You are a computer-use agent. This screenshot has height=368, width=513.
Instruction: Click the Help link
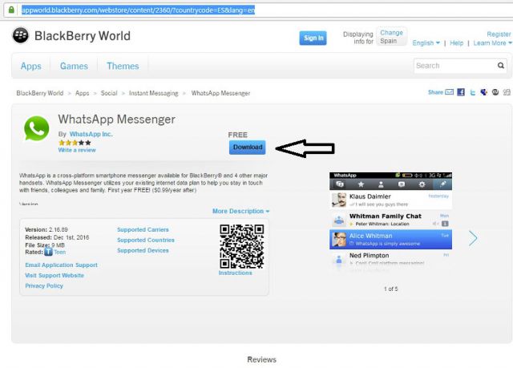(x=456, y=42)
